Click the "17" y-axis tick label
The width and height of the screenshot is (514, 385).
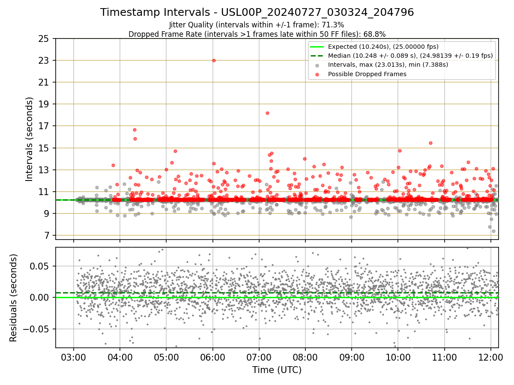tap(44, 126)
